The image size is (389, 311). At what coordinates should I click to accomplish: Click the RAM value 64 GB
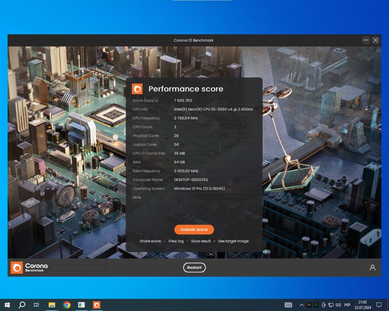coord(179,162)
